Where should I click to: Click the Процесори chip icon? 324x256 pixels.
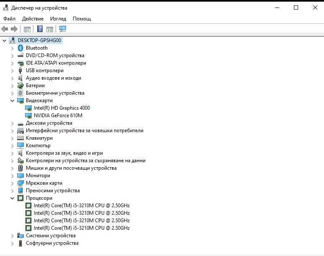[x=20, y=198]
